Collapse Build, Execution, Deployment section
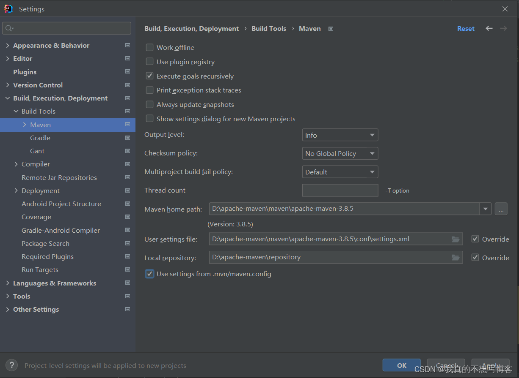The image size is (519, 378). 8,98
